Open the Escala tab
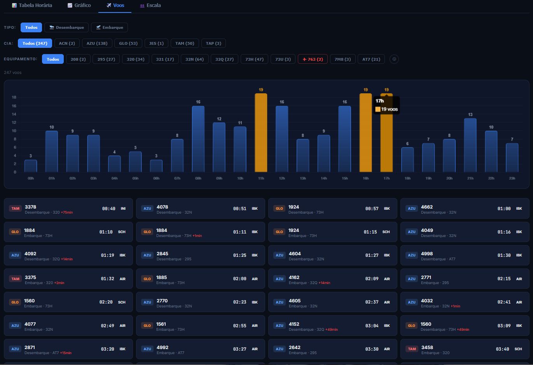 coord(150,5)
